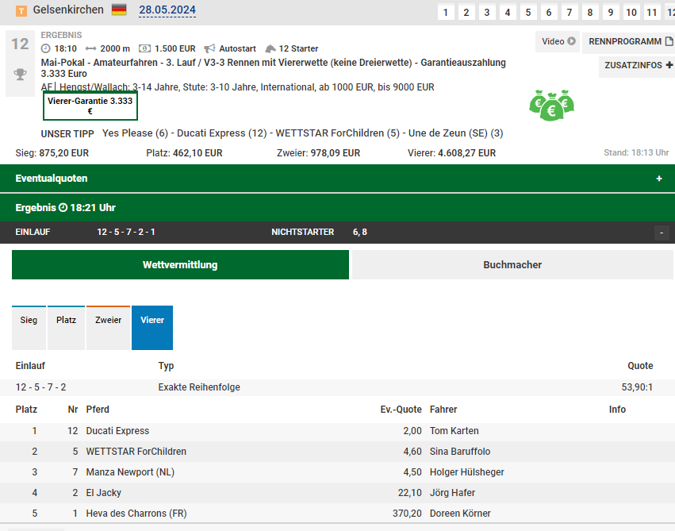Click the trophy icon under race 12

point(21,74)
